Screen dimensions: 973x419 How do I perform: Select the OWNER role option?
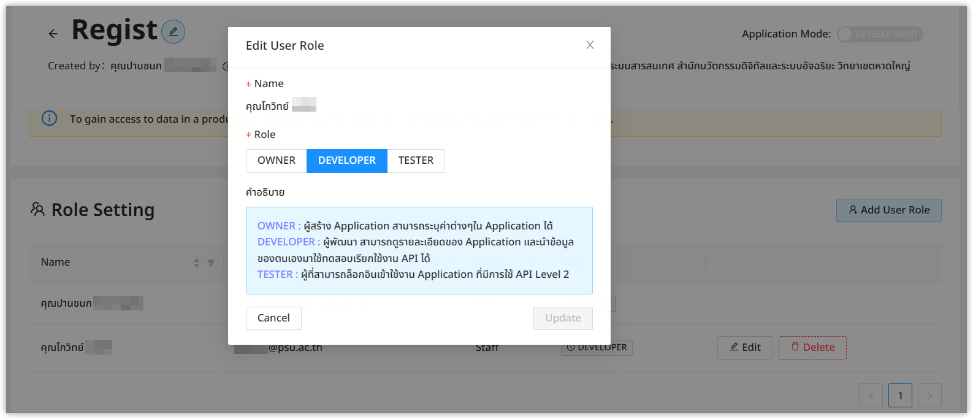[x=276, y=161]
